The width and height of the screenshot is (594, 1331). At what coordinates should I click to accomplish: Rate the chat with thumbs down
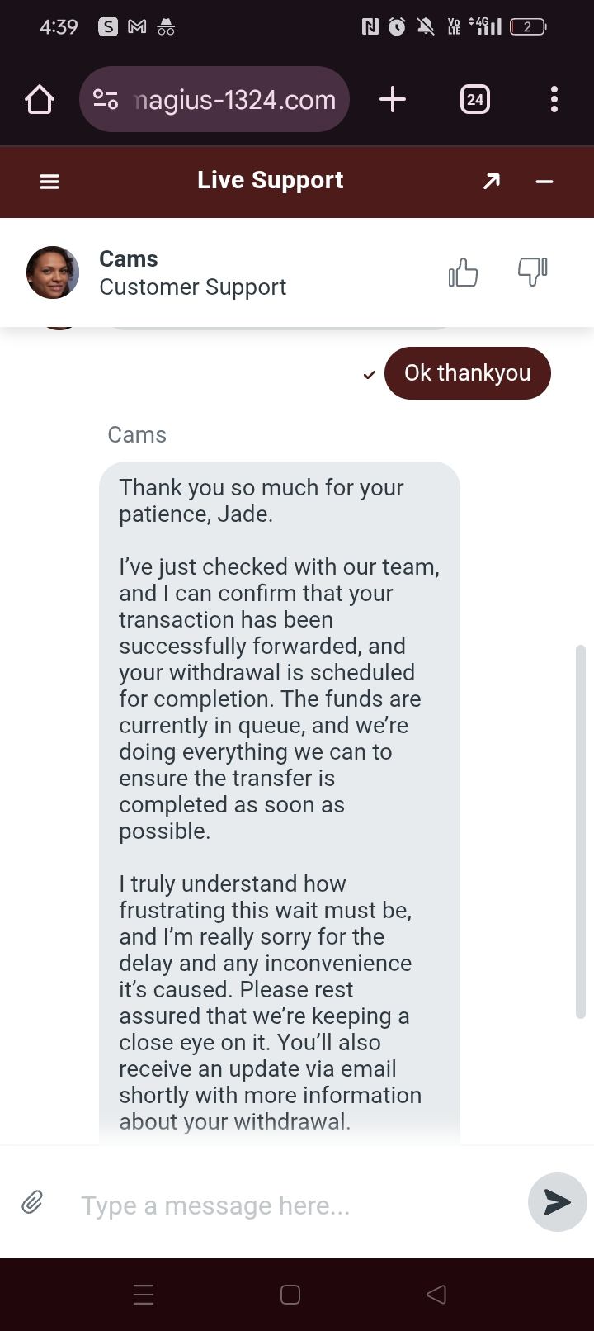(x=532, y=272)
